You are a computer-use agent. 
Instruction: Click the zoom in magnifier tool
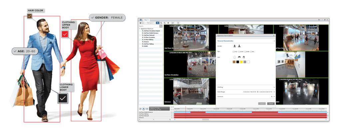click(x=161, y=23)
